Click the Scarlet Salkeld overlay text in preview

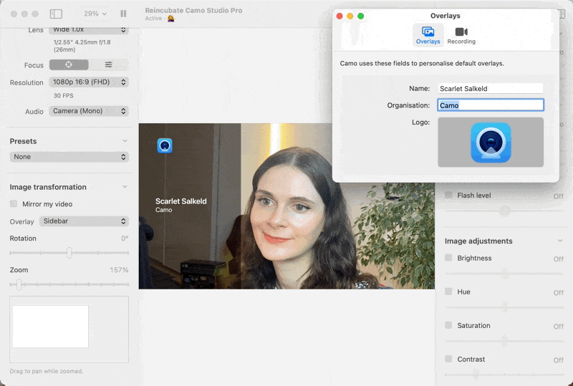(181, 201)
